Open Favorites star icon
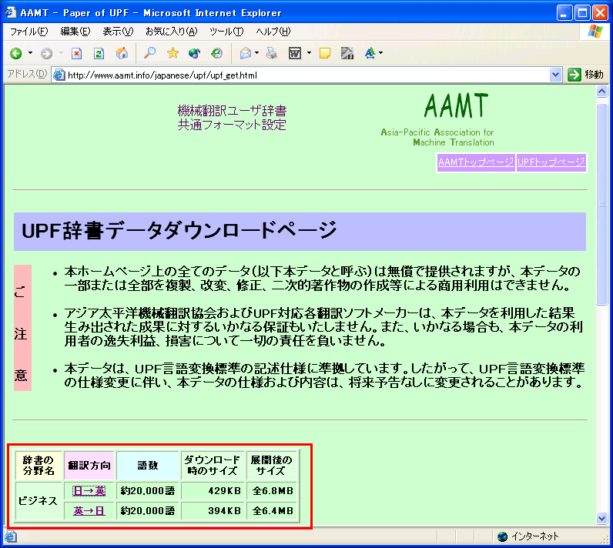 coord(173,53)
